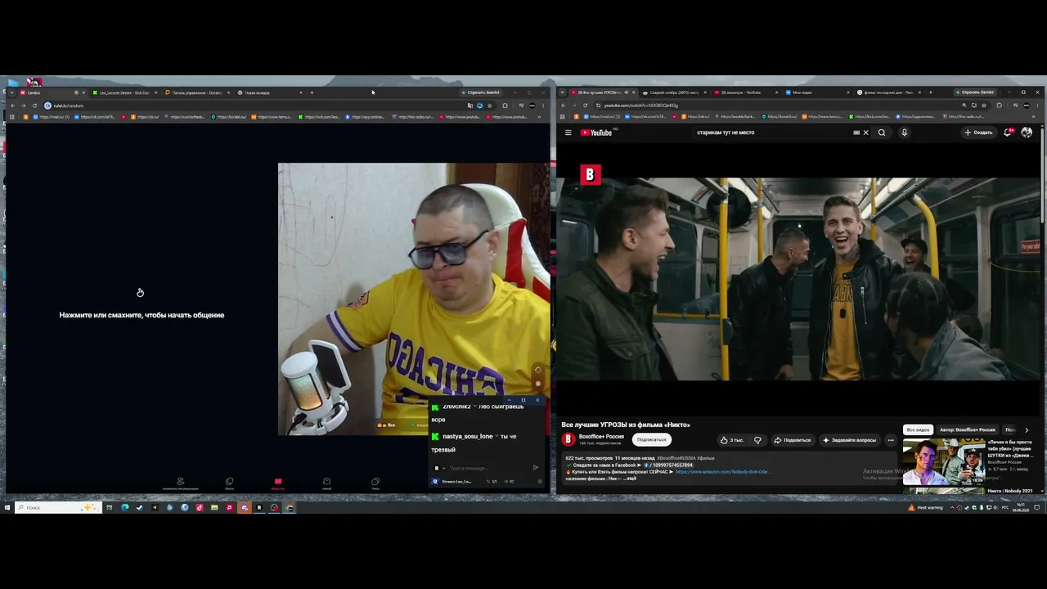The height and width of the screenshot is (589, 1047).
Task: Expand the tab search in the rulet.tv window
Action: point(11,92)
